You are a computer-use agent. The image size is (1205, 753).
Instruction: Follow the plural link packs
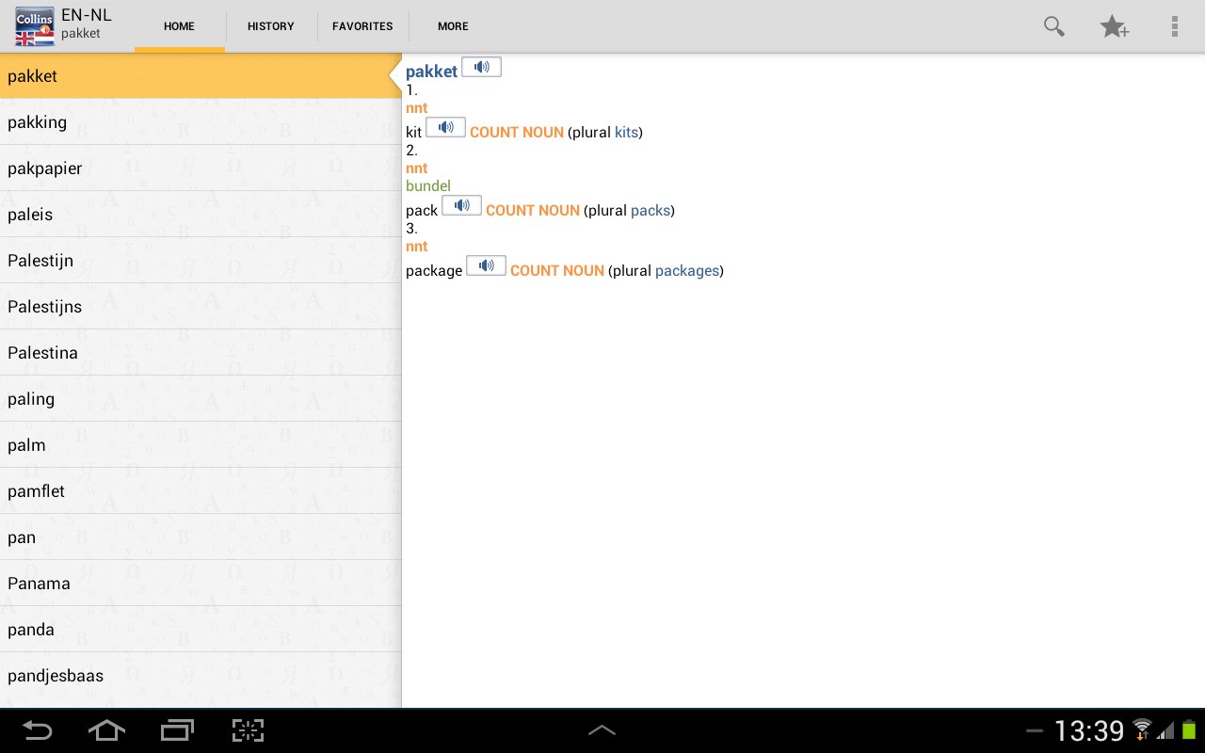click(x=651, y=211)
